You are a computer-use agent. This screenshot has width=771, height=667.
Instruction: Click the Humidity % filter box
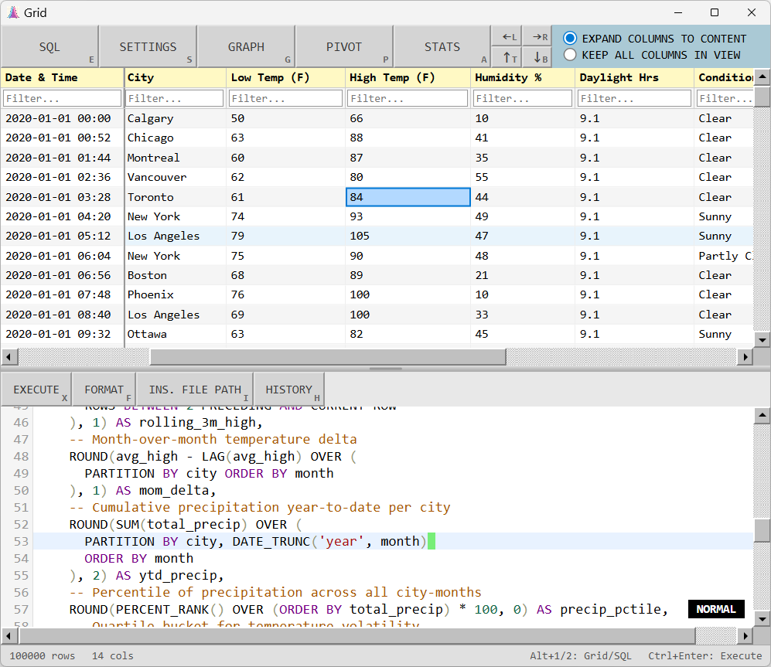(x=522, y=98)
